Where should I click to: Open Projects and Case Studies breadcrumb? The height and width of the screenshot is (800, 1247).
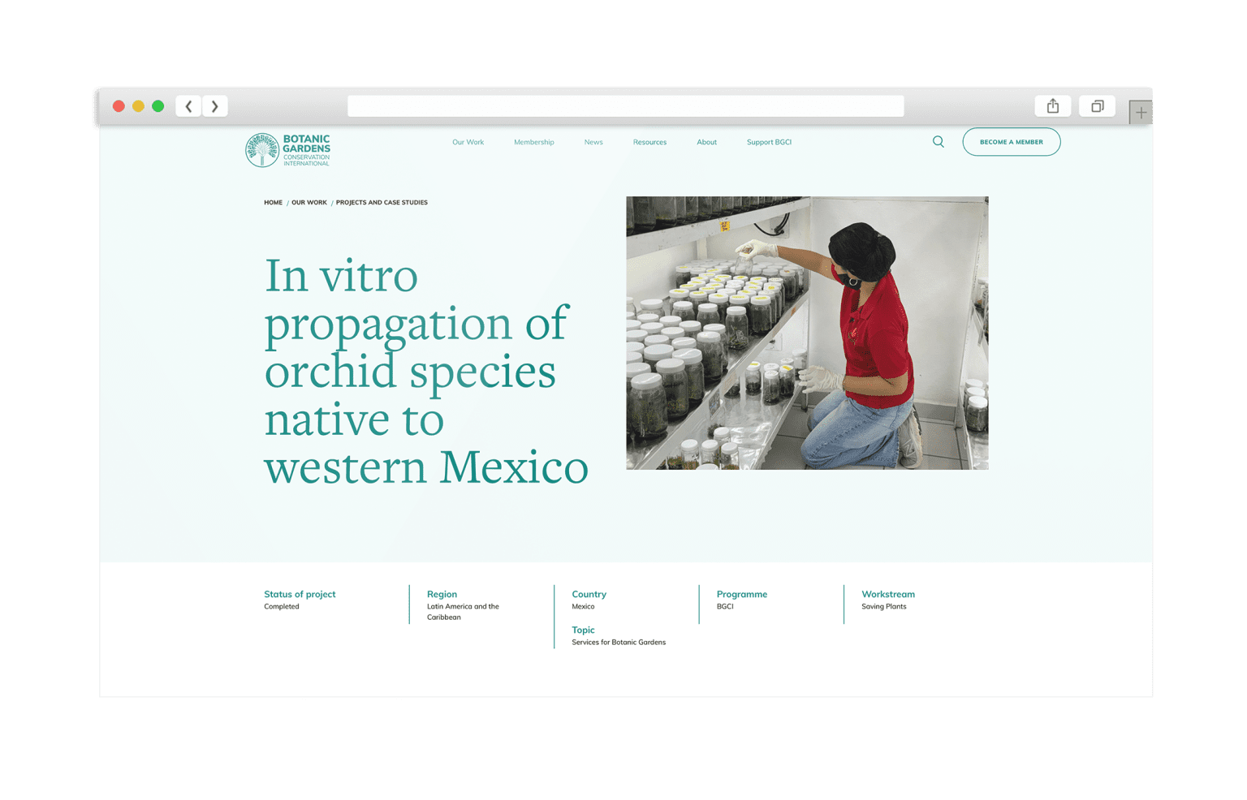382,203
